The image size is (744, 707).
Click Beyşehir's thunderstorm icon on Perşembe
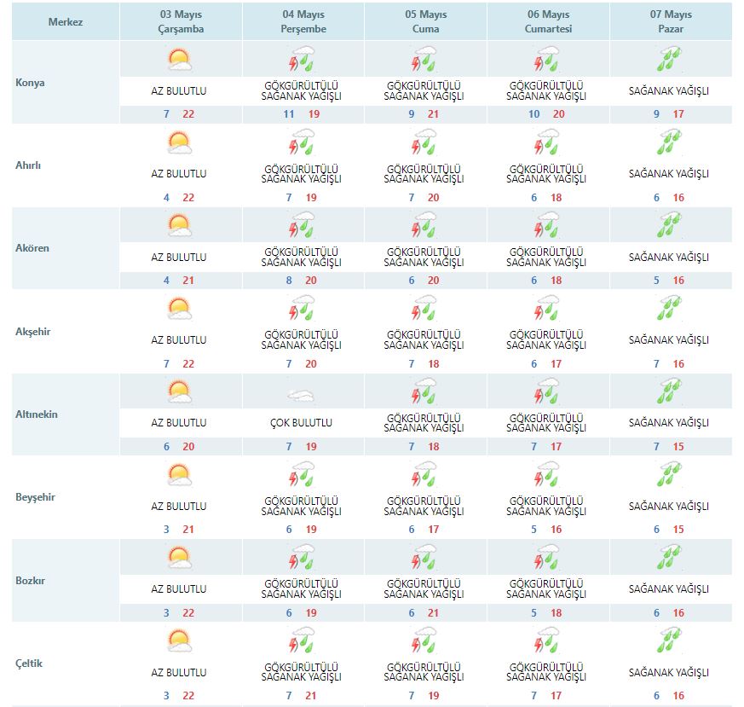302,475
